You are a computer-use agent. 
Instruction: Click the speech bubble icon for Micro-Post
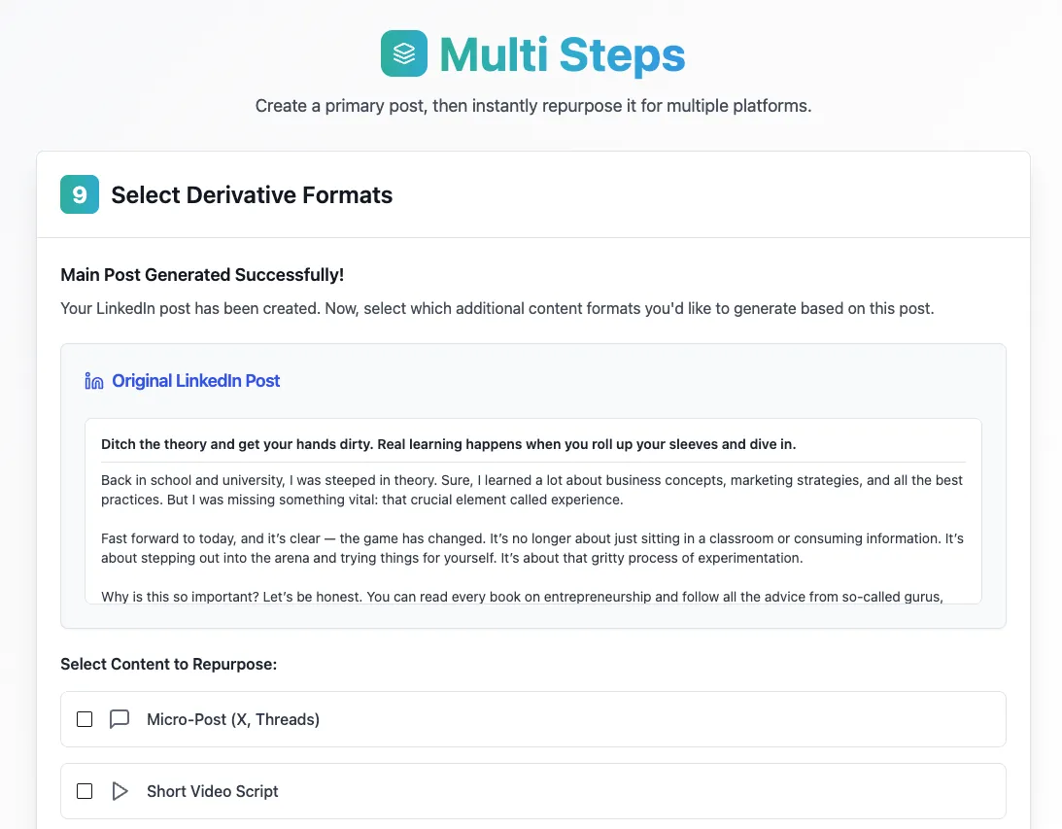[x=120, y=719]
